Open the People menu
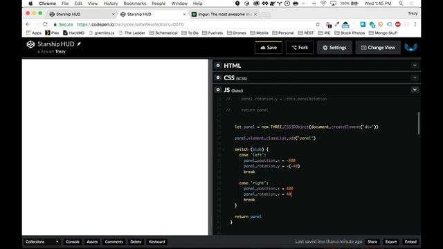The width and height of the screenshot is (443, 249). [x=159, y=3]
